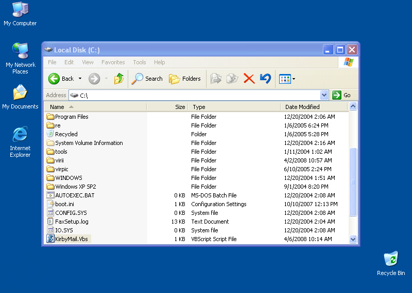The image size is (412, 293).
Task: Click the blue Undo icon
Action: (x=265, y=79)
